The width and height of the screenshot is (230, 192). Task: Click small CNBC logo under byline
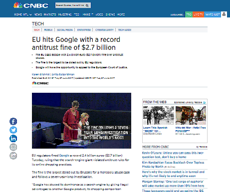coord(40,83)
